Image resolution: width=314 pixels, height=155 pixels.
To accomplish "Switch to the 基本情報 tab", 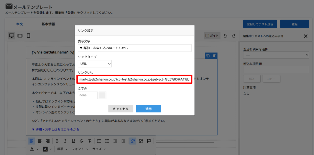I will pyautogui.click(x=48, y=24).
